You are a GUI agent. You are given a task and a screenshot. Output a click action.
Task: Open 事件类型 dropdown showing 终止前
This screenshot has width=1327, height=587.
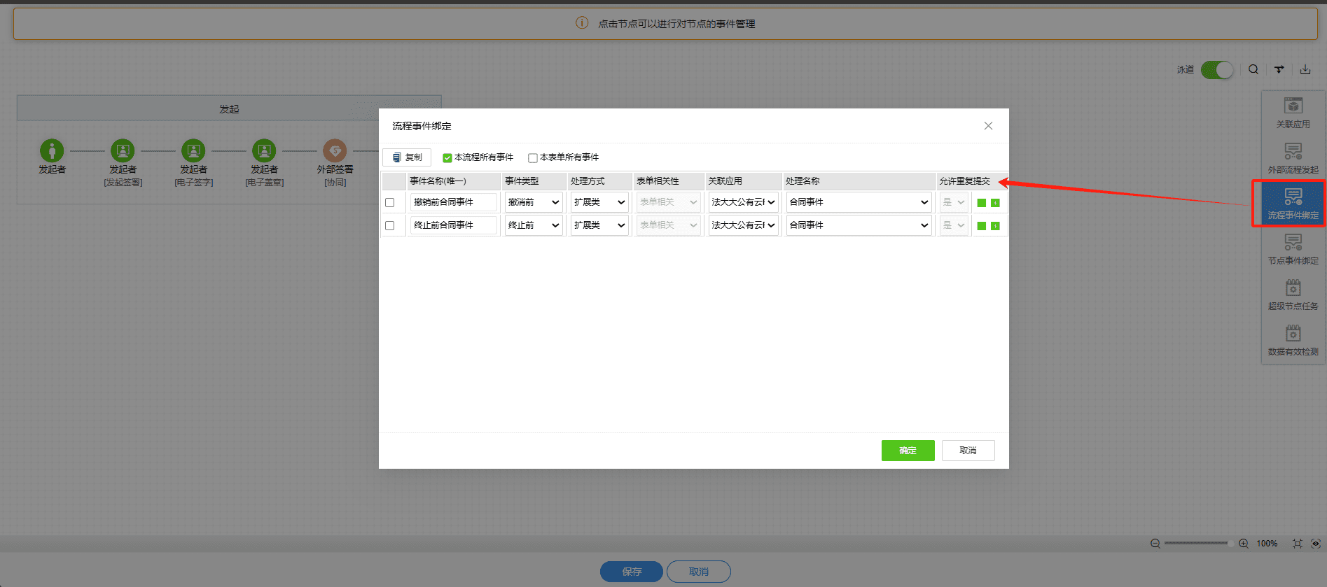(534, 225)
